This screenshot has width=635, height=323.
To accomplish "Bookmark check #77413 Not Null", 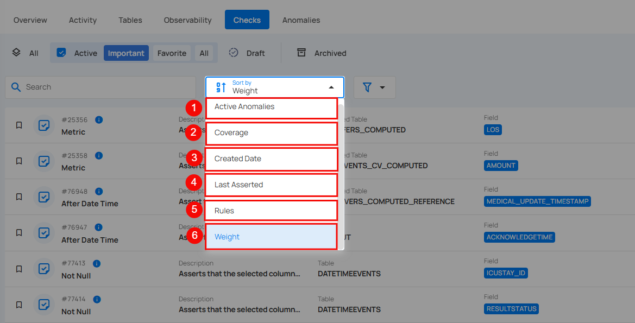I will click(18, 269).
